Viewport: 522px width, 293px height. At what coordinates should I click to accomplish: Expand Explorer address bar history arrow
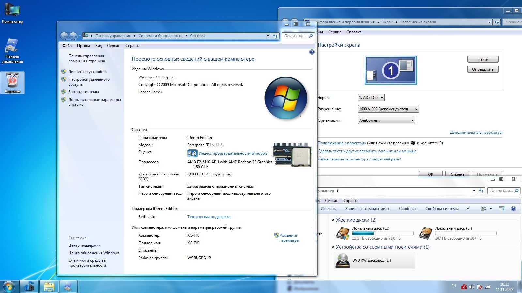(474, 191)
